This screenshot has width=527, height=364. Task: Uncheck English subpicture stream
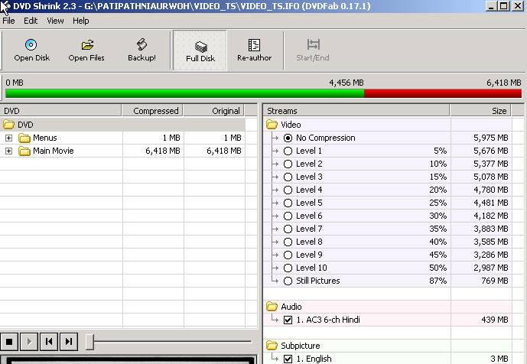[288, 359]
